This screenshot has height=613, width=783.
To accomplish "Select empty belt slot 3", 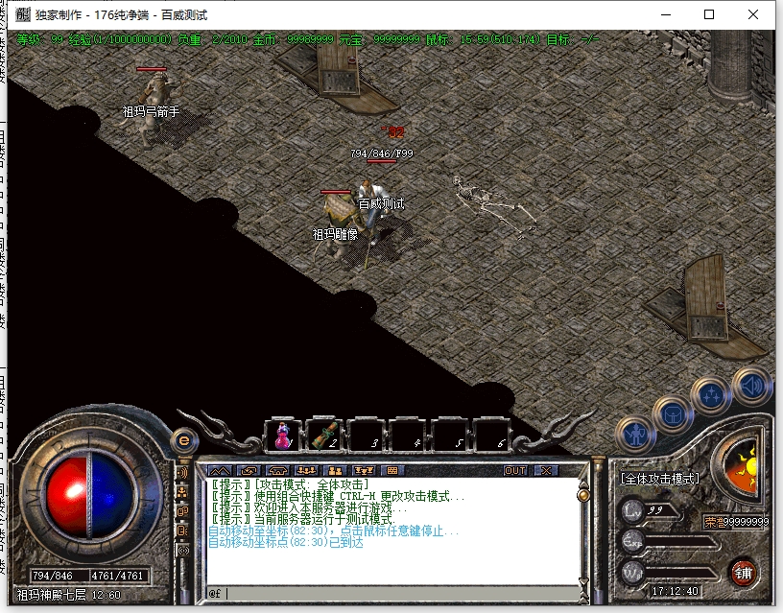I will pos(367,436).
